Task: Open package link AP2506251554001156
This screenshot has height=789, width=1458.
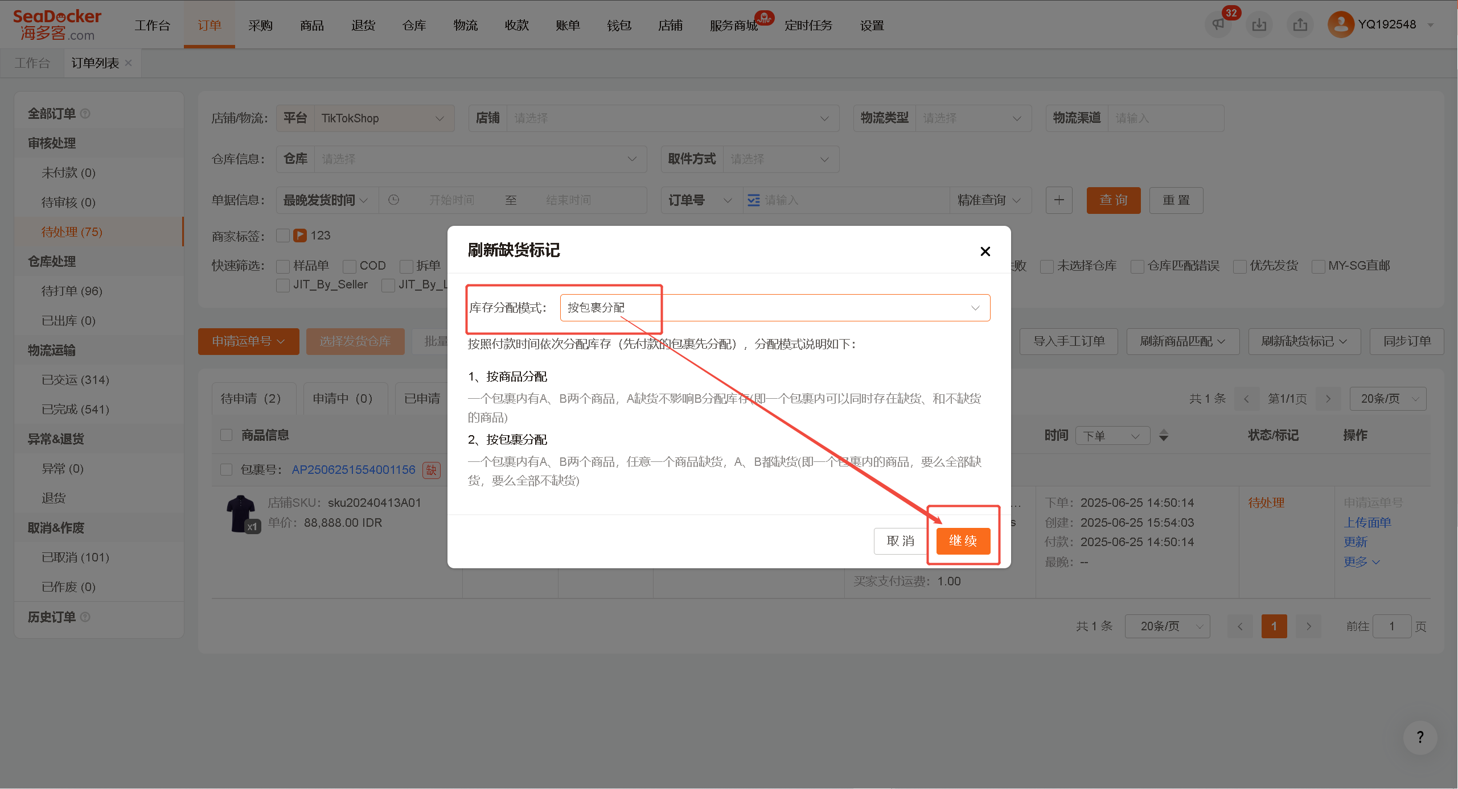Action: click(x=354, y=470)
